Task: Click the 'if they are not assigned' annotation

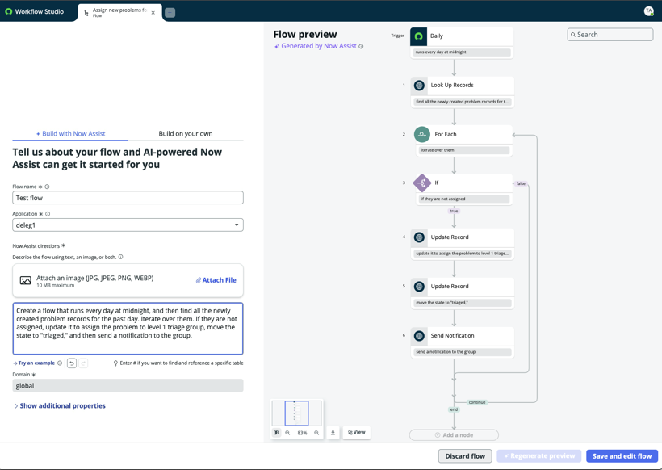Action: [x=463, y=199]
